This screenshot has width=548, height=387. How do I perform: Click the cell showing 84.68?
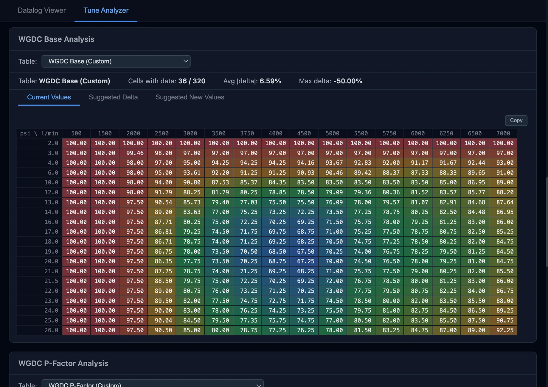click(475, 202)
